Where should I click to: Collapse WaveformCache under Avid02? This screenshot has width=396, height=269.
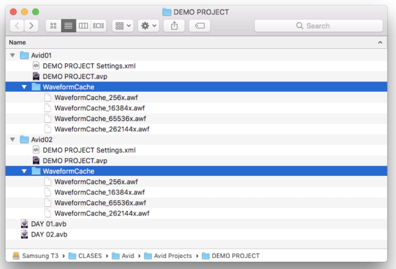(x=24, y=171)
